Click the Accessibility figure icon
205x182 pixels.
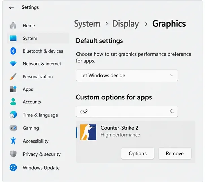point(13,141)
